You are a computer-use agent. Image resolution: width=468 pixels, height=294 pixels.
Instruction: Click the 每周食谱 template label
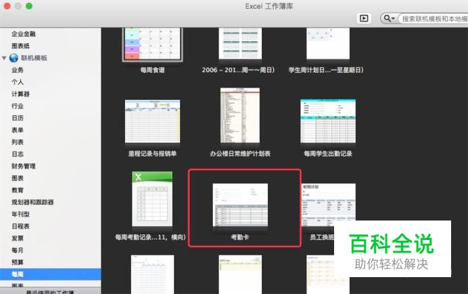point(153,70)
